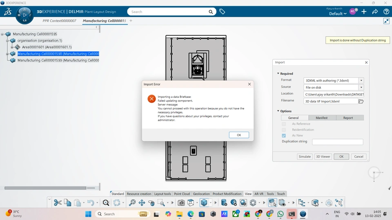This screenshot has height=220, width=392.
Task: Toggle the As Reference checkbox
Action: click(x=284, y=124)
